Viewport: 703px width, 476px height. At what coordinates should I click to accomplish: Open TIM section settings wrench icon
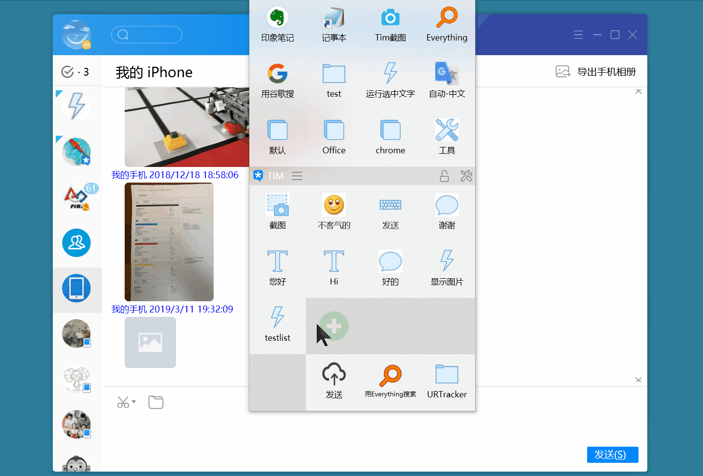point(466,176)
